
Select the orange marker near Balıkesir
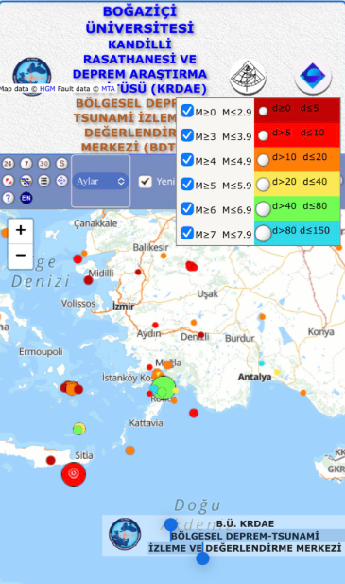tap(164, 256)
